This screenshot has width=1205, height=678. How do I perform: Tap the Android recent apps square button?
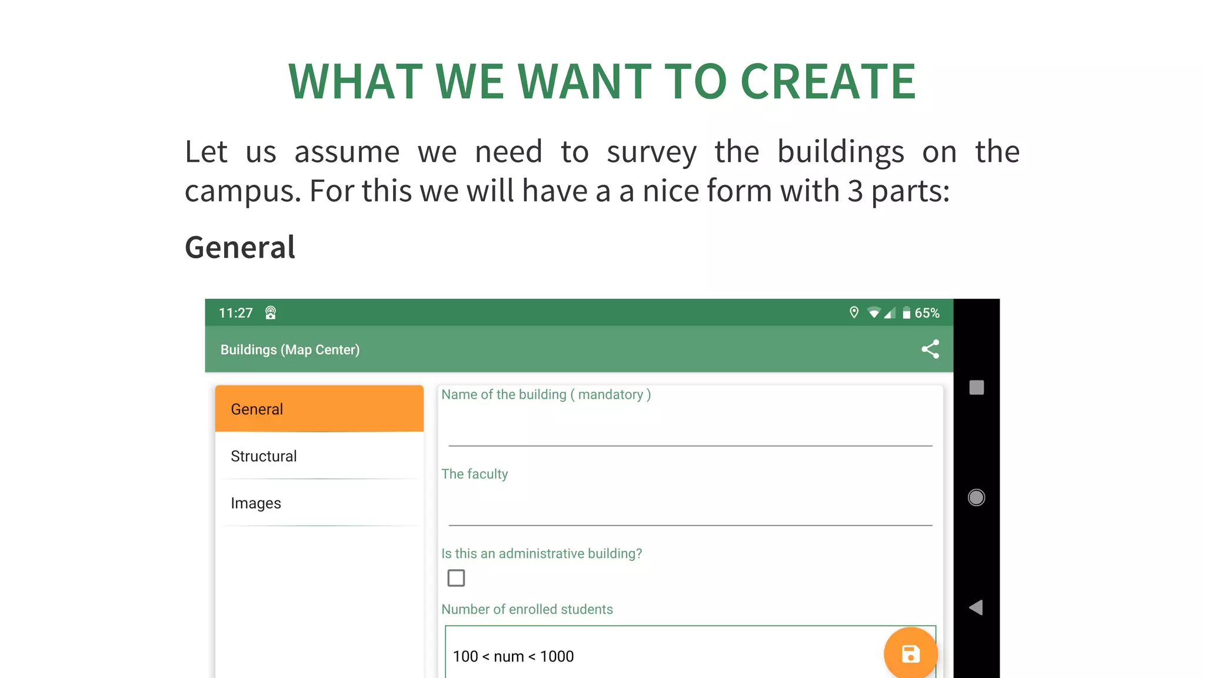[976, 387]
